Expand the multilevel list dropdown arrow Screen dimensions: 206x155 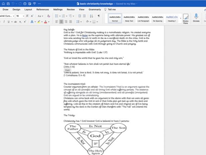[x=74, y=16]
